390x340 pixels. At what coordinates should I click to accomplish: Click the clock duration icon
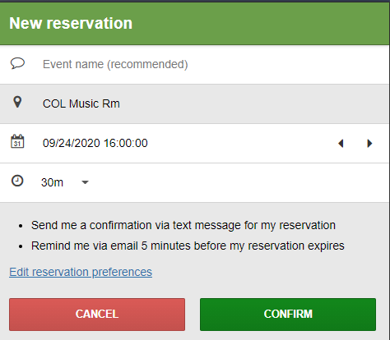point(17,181)
